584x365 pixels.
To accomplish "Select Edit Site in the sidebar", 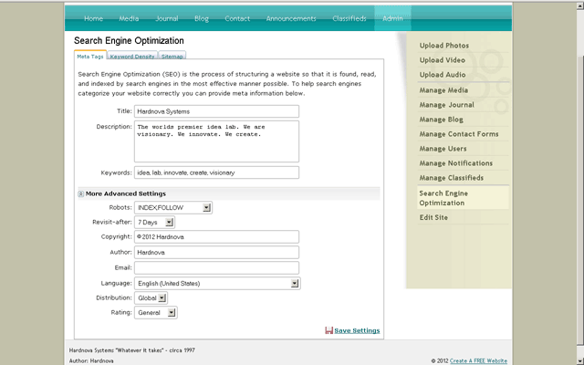I will [433, 217].
